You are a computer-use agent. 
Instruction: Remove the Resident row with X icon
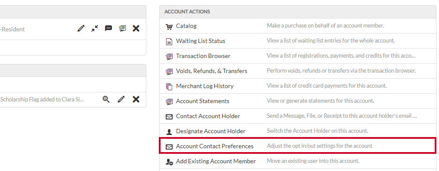(x=136, y=28)
